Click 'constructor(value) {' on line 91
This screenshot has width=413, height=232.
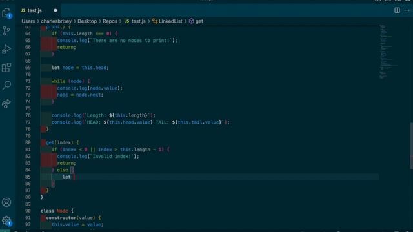click(x=74, y=218)
